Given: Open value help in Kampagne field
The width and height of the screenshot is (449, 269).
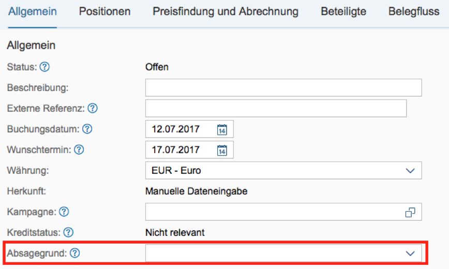Looking at the screenshot, I should click(x=410, y=212).
